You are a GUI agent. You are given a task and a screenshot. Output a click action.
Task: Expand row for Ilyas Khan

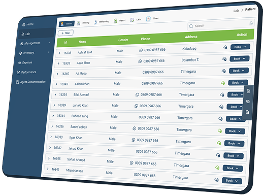51,137
